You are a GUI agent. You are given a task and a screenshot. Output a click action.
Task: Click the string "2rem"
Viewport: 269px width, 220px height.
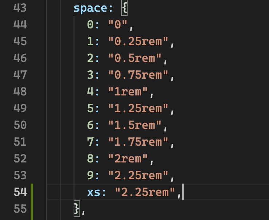tap(128, 158)
